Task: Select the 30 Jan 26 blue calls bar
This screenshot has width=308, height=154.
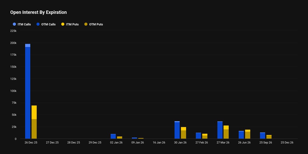Action: (177, 130)
